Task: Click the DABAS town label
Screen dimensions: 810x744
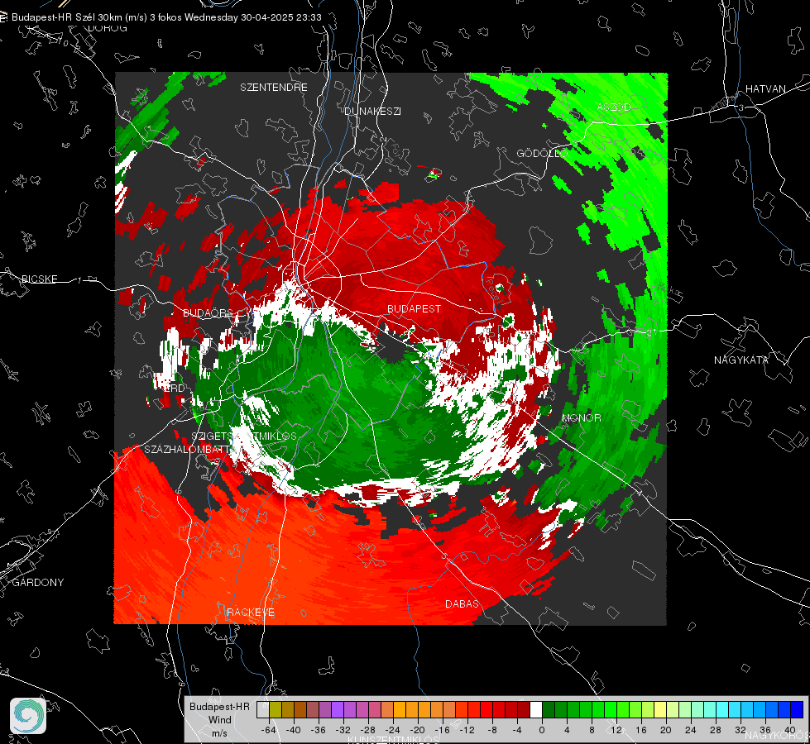Action: tap(462, 603)
